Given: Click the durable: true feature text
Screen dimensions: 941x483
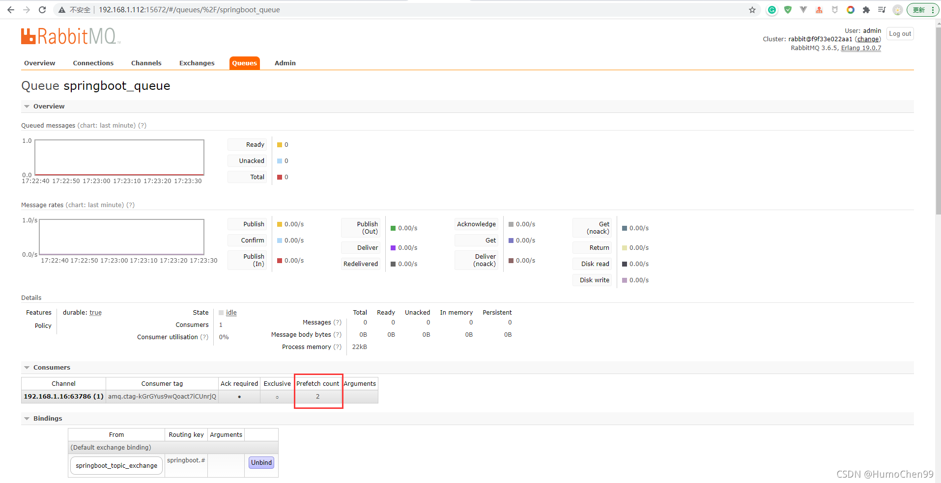Looking at the screenshot, I should click(82, 313).
